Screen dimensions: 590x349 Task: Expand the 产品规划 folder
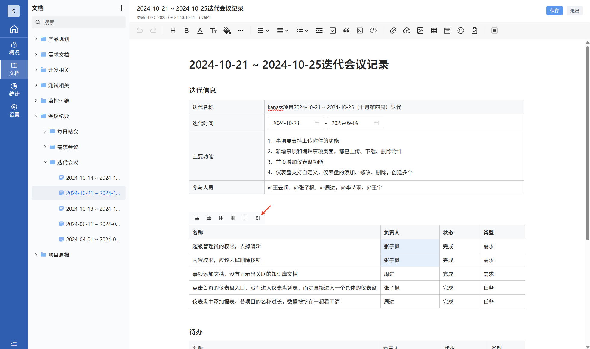(36, 39)
